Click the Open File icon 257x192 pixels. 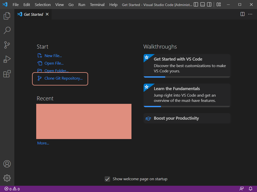(40, 63)
